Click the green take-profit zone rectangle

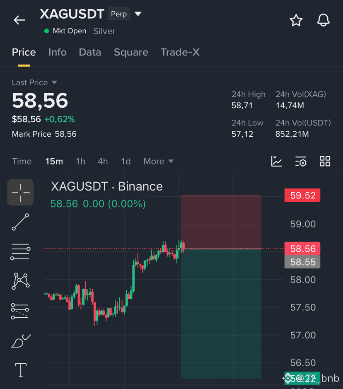[x=221, y=314]
